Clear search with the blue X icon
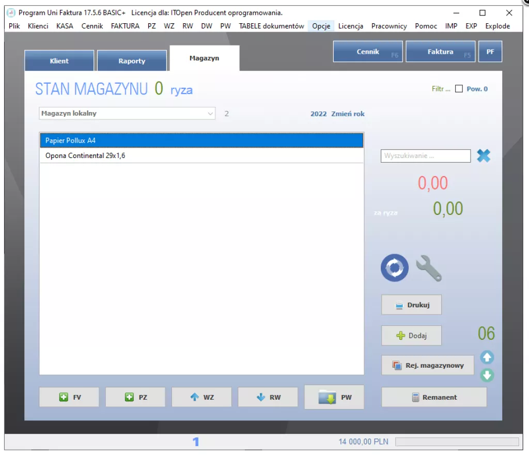529x456 pixels. coord(484,155)
